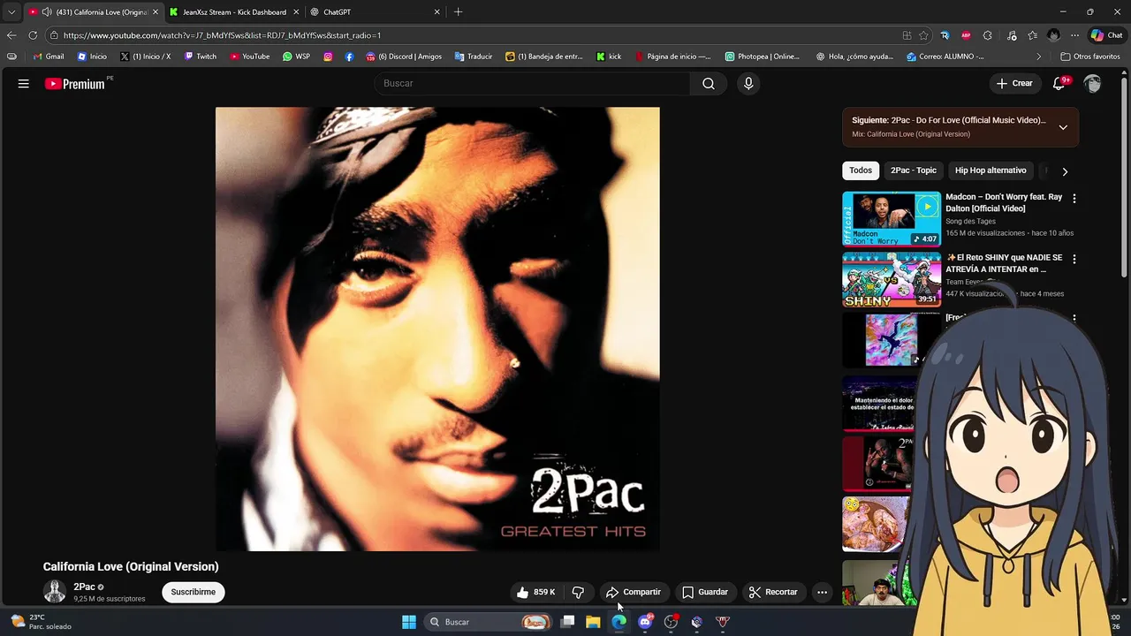Viewport: 1131px width, 636px height.
Task: Open Discord from the taskbar
Action: click(x=645, y=622)
